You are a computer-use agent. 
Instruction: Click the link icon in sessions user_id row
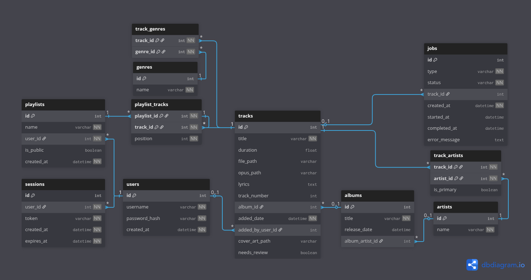pyautogui.click(x=44, y=207)
